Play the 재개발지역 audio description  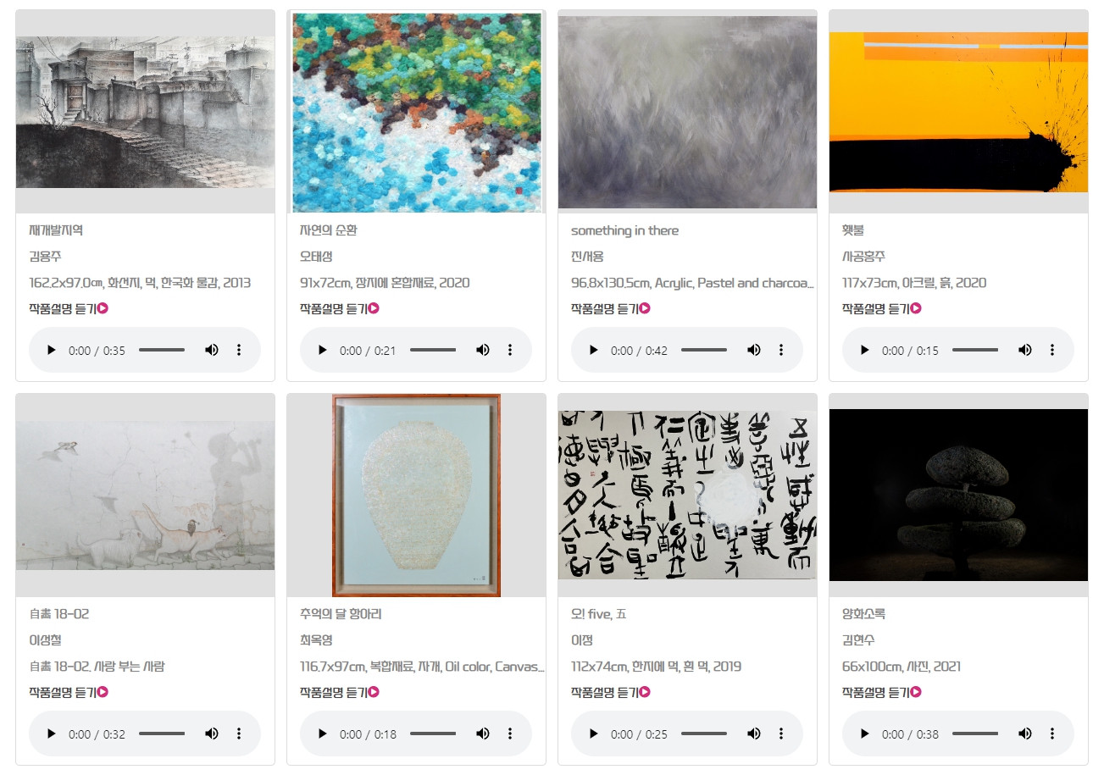coord(52,350)
